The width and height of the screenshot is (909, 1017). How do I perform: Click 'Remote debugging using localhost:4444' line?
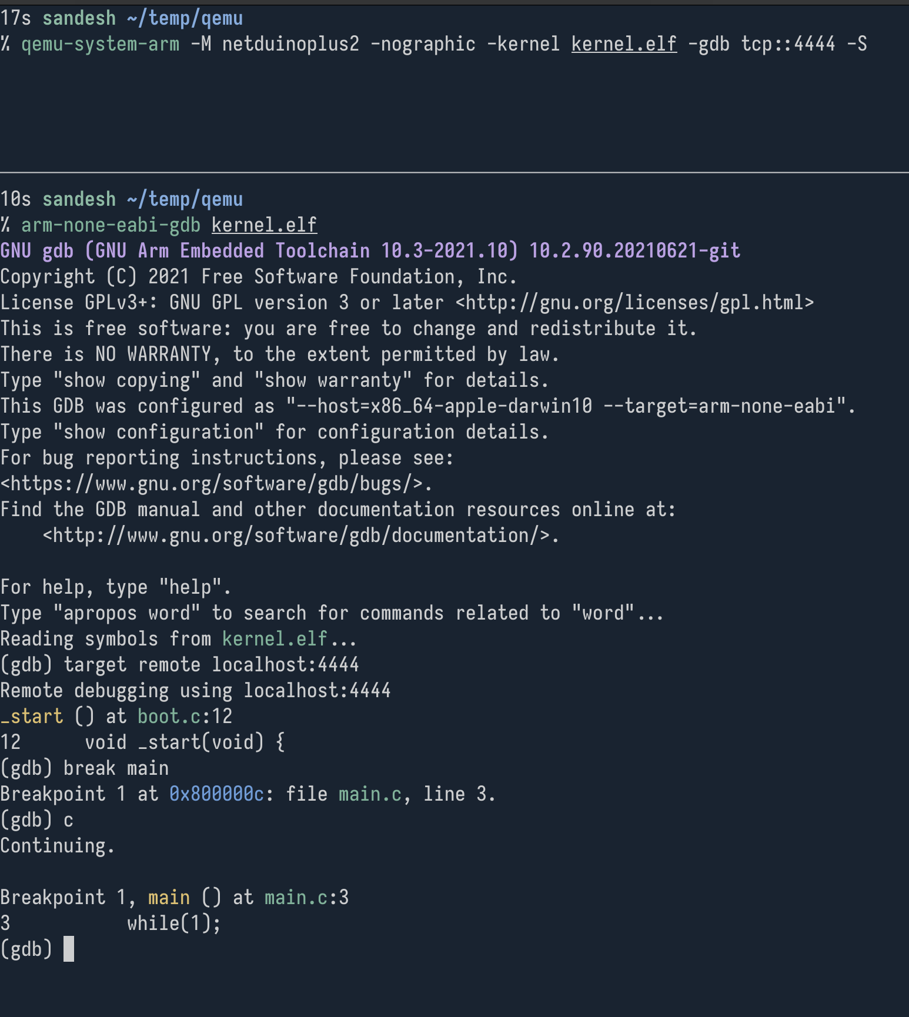click(x=196, y=691)
